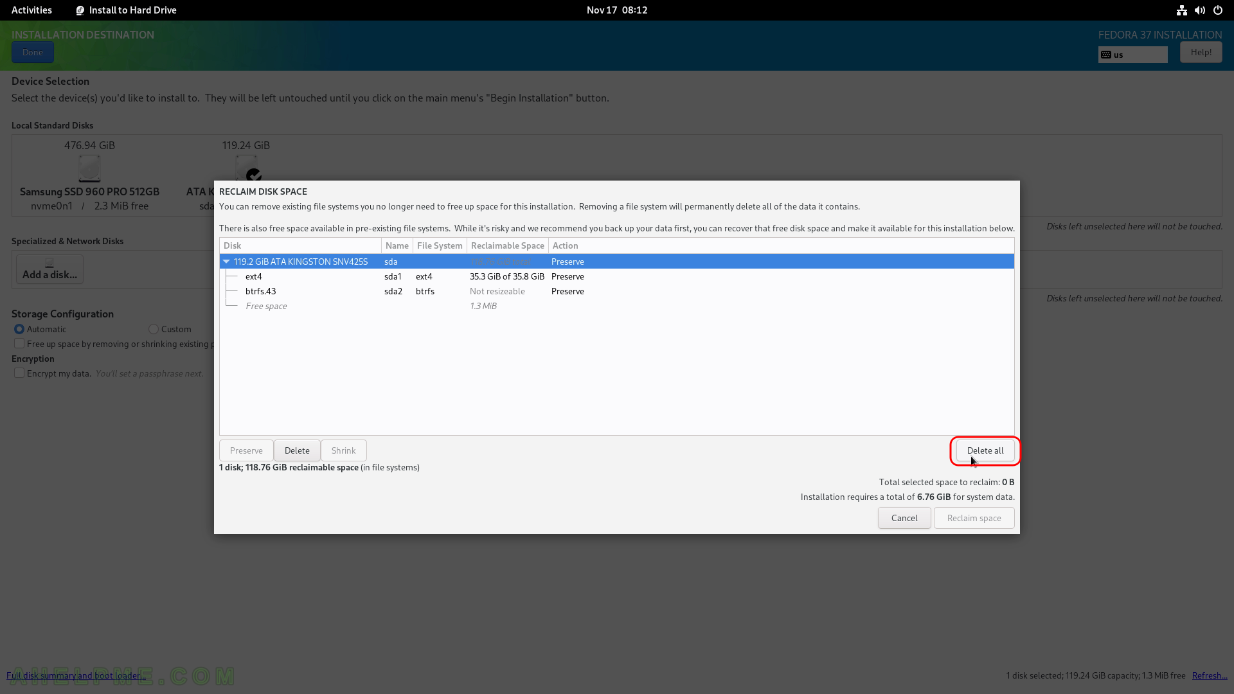Click the Reclaimable Space column header

[507, 245]
